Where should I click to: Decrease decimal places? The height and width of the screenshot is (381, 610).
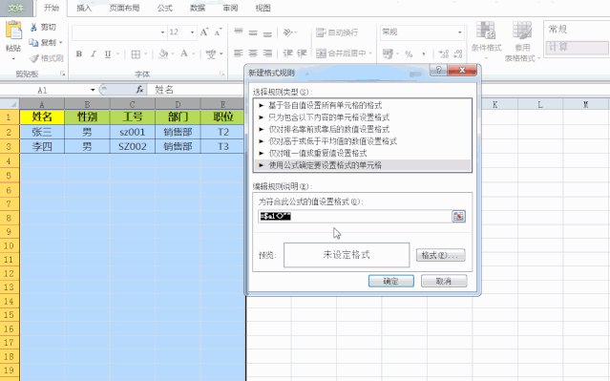click(458, 54)
